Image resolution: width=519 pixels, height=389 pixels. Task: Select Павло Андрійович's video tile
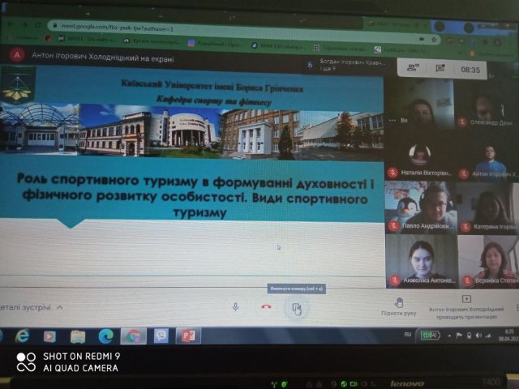[x=419, y=207]
